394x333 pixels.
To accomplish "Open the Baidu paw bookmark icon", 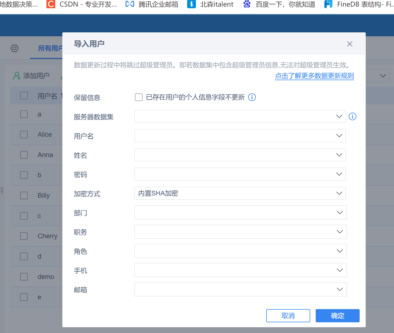I will (x=247, y=4).
